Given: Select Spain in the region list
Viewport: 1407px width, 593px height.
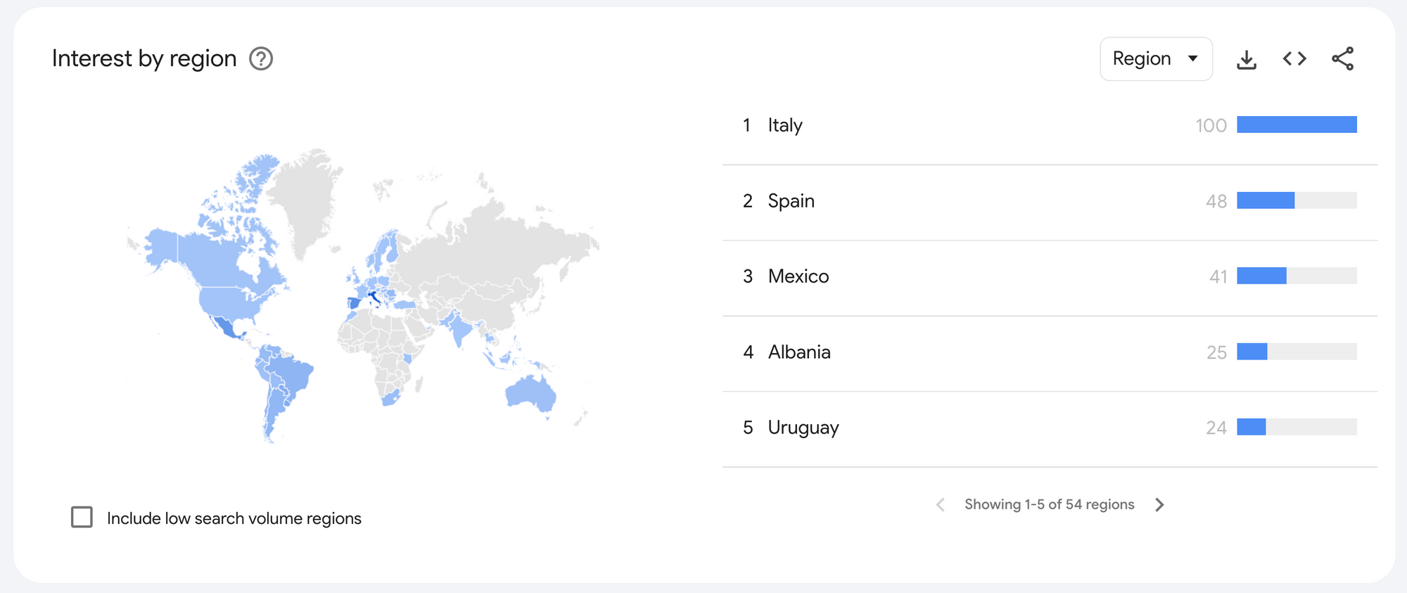Looking at the screenshot, I should coord(791,201).
